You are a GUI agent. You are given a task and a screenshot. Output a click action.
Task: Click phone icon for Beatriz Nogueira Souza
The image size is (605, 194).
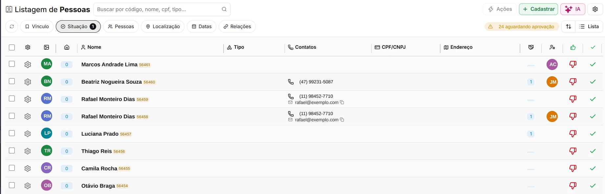291,82
